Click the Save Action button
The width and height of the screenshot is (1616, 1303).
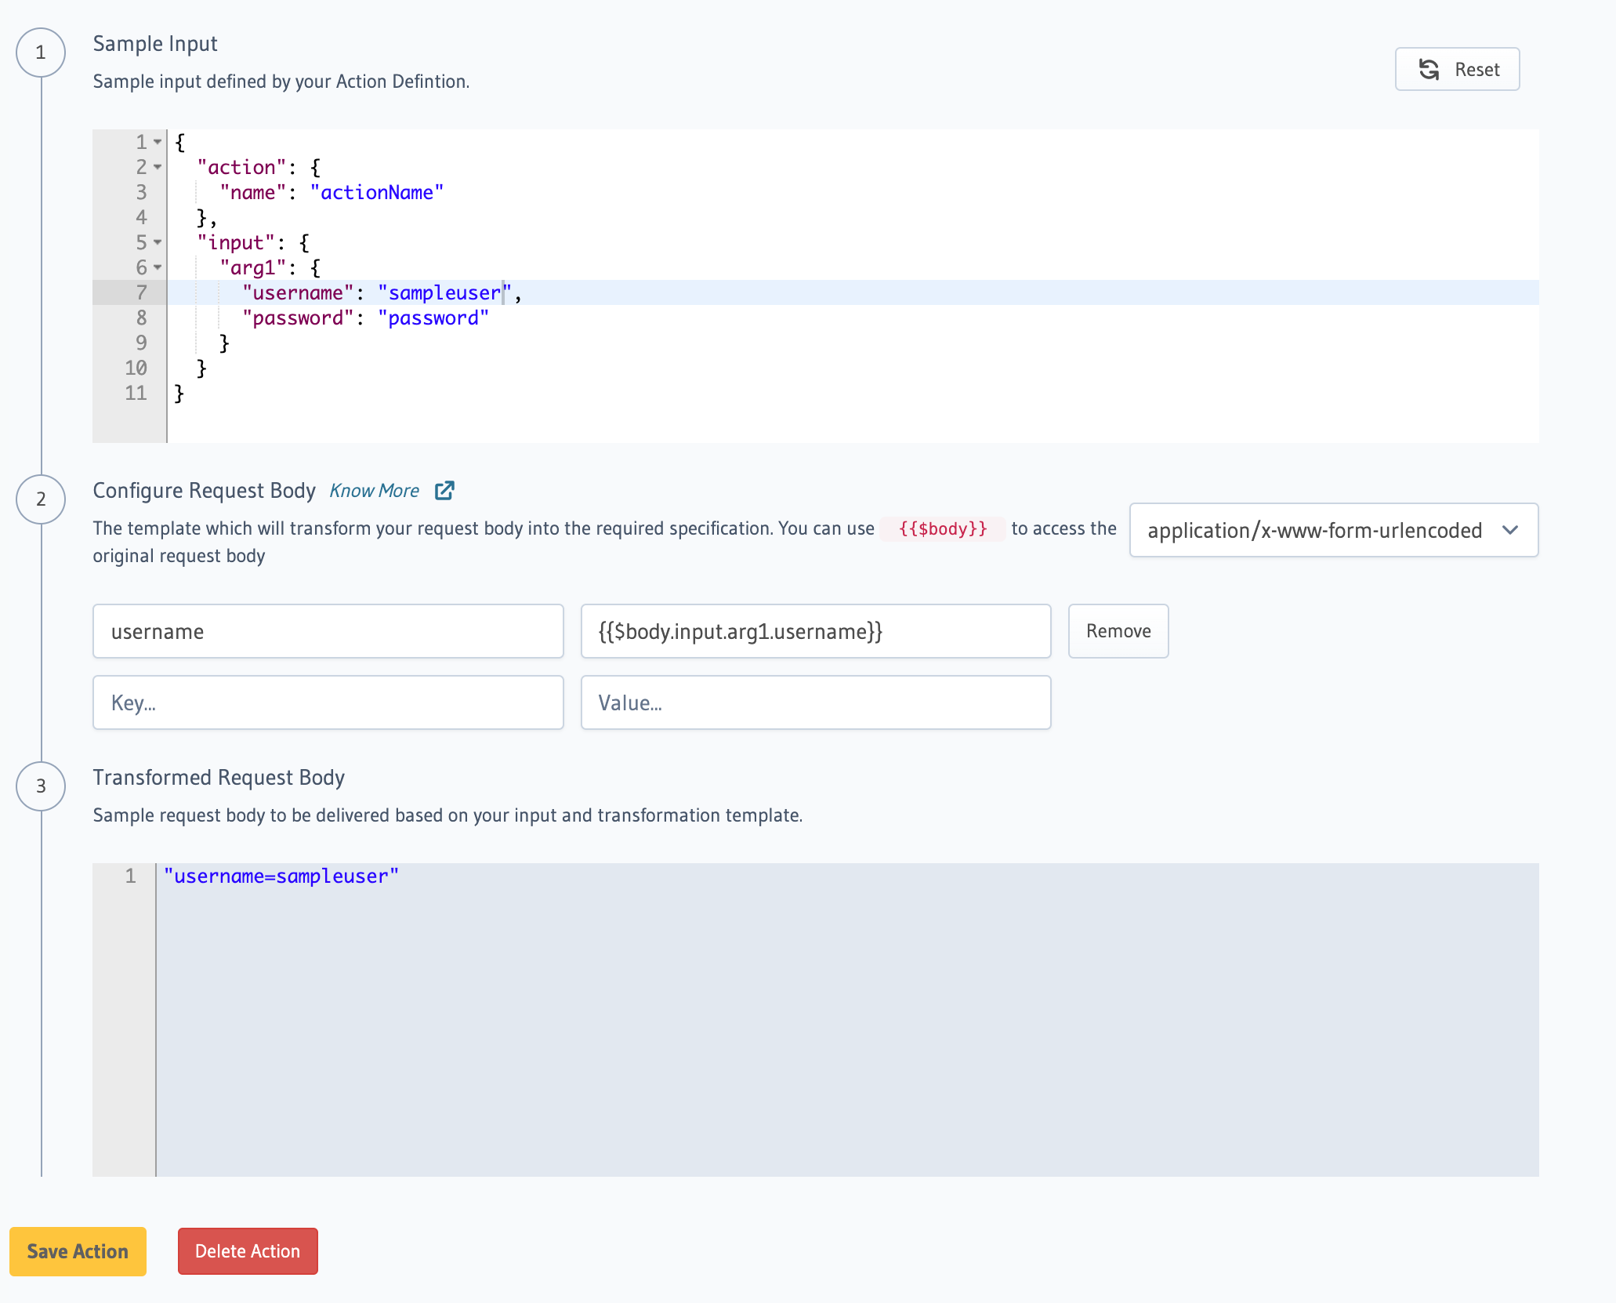click(x=78, y=1251)
